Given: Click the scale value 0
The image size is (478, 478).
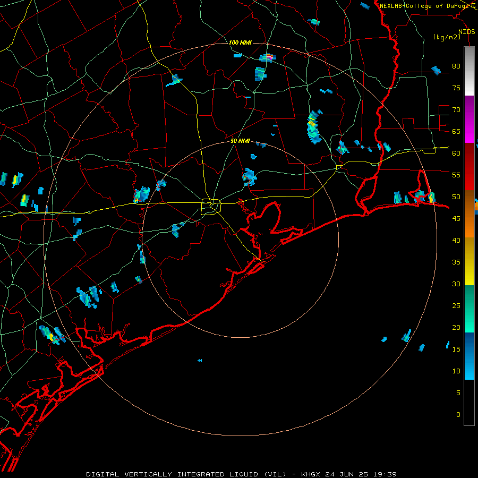Looking at the screenshot, I should [x=458, y=415].
